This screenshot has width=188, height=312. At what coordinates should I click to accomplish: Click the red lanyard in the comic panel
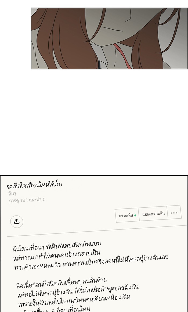pos(122,56)
